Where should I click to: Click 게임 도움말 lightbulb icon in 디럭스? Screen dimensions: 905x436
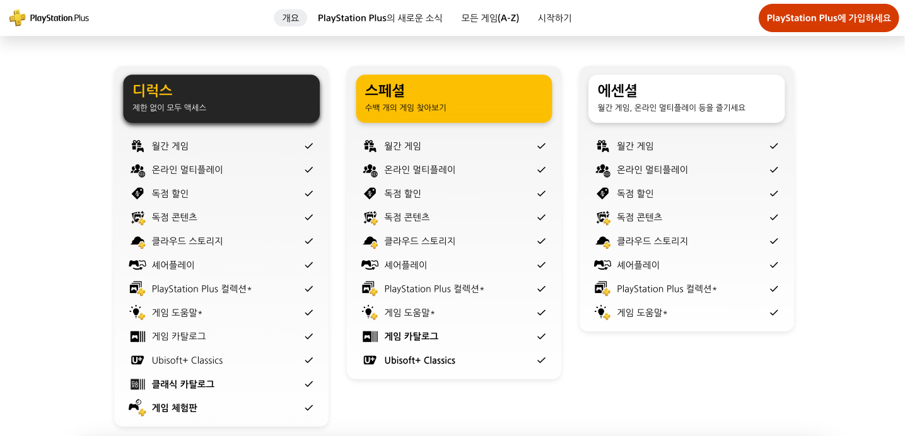tap(137, 313)
